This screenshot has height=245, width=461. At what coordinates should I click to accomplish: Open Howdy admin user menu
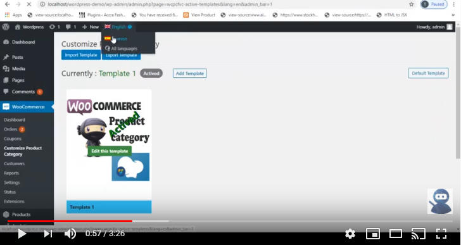pos(434,27)
